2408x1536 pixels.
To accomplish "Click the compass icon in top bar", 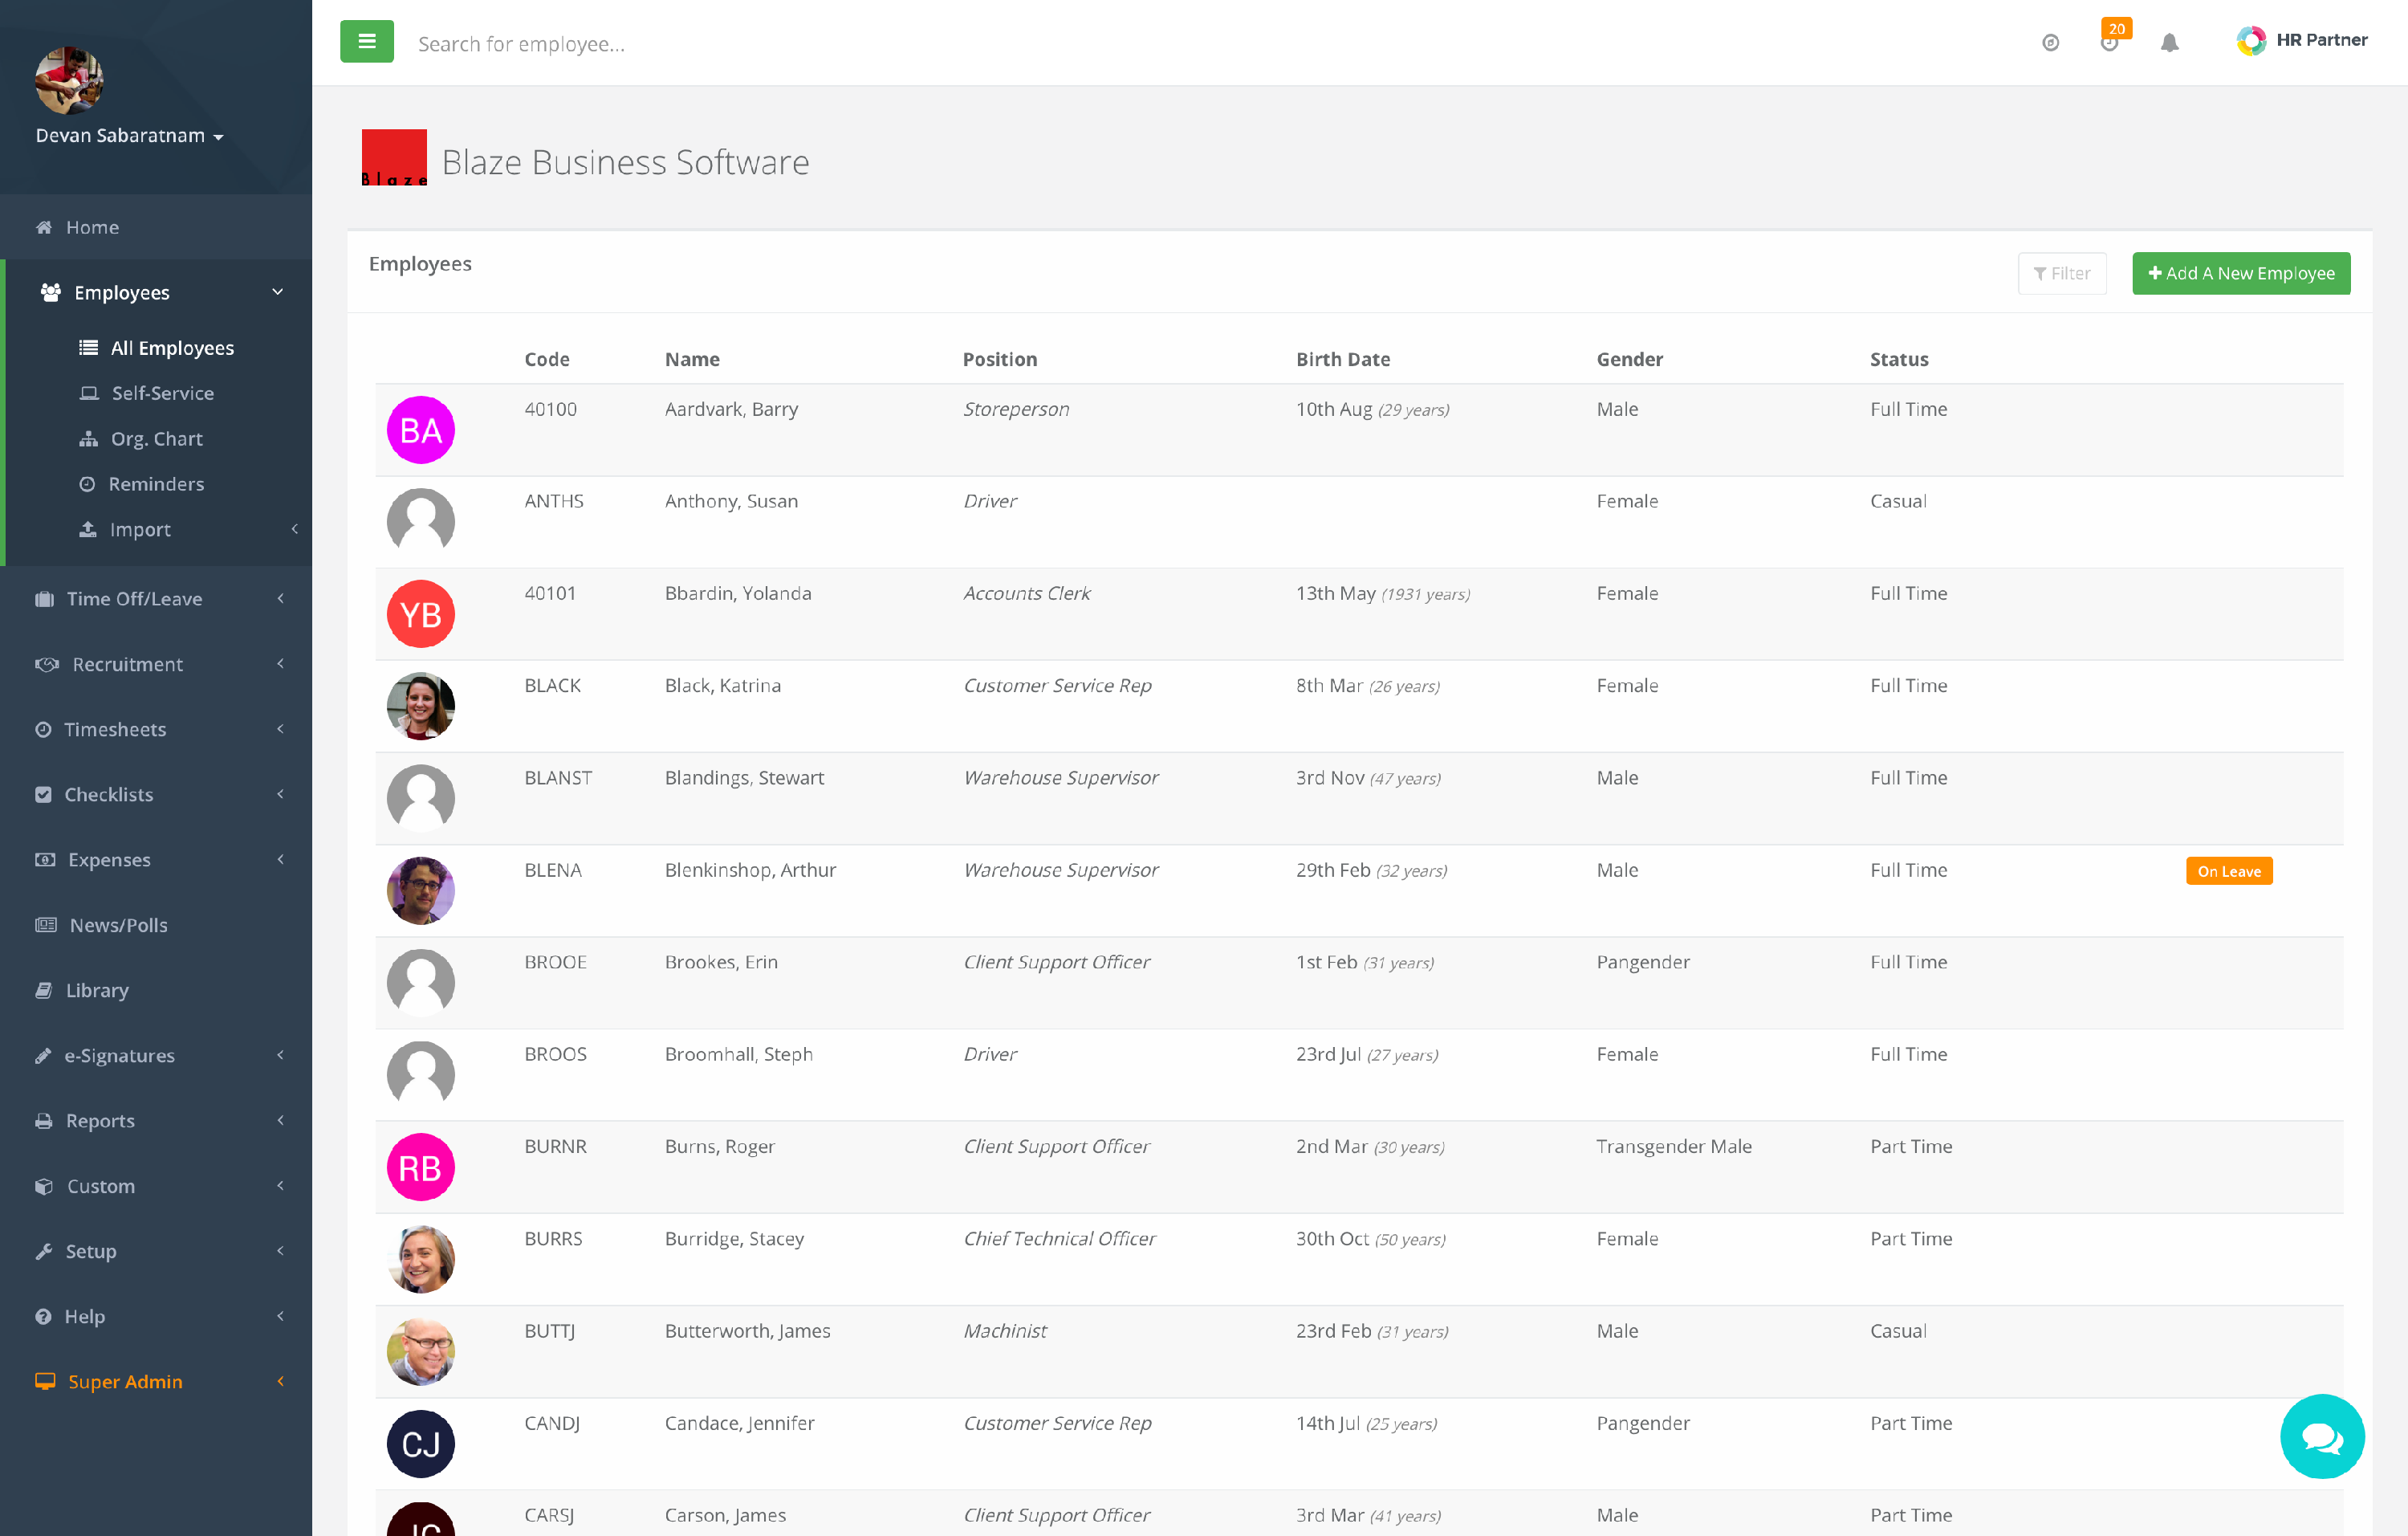I will pyautogui.click(x=2050, y=43).
